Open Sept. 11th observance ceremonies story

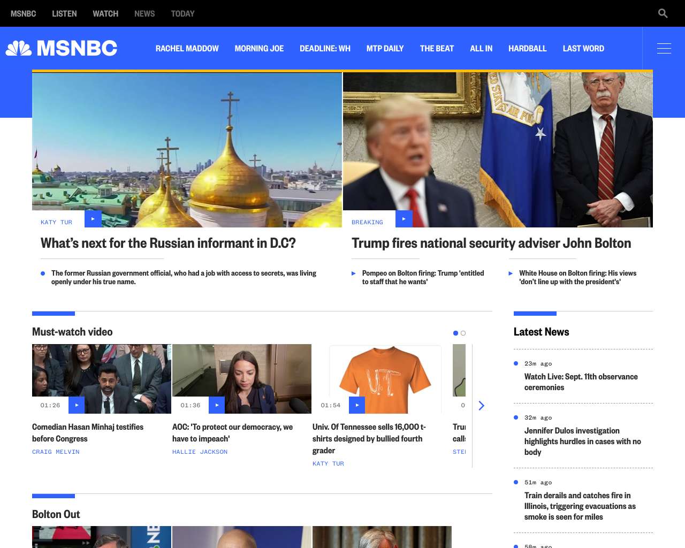click(x=581, y=382)
